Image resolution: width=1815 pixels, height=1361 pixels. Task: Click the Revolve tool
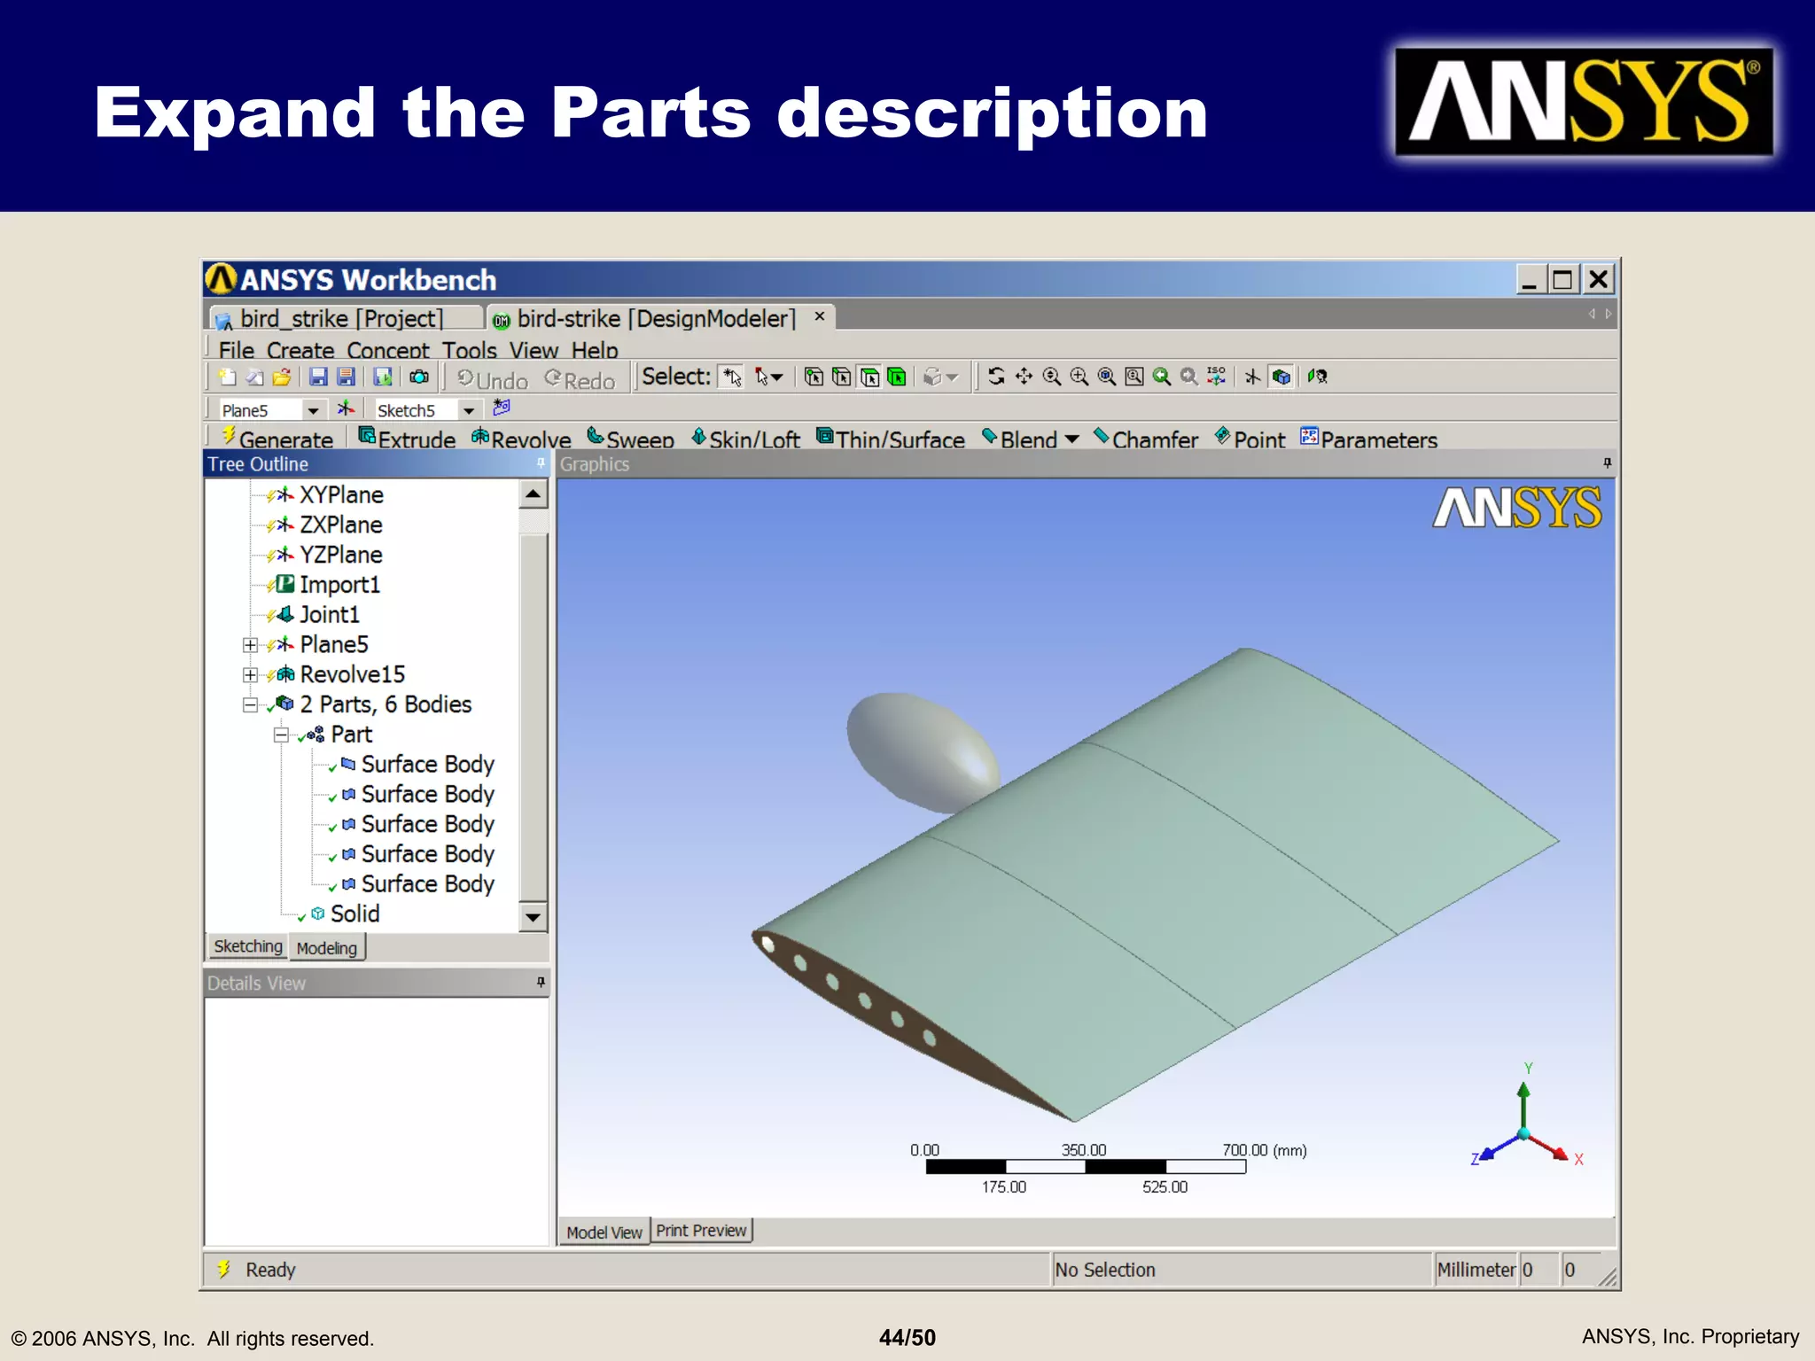[x=521, y=438]
